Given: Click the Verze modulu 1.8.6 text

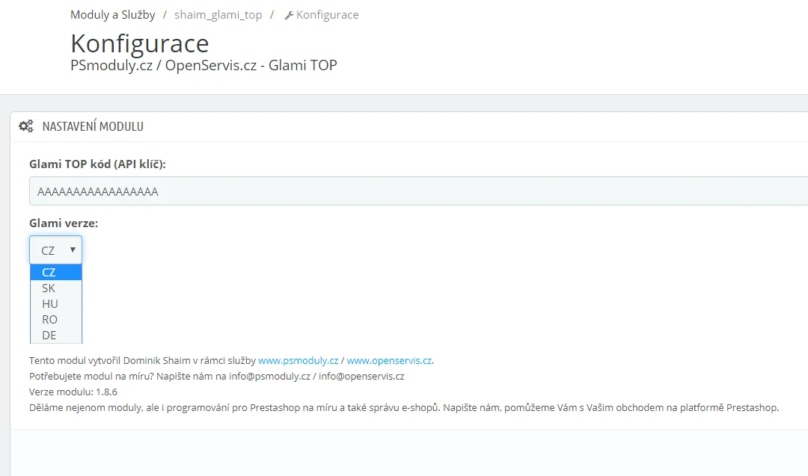Looking at the screenshot, I should click(73, 392).
